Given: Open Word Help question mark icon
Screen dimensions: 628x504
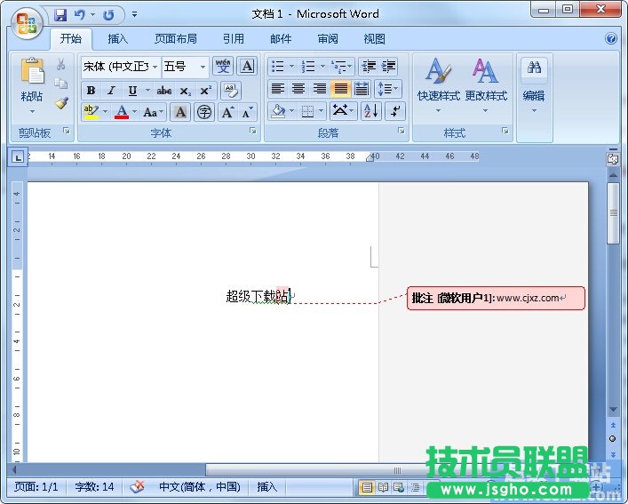Looking at the screenshot, I should [x=611, y=39].
